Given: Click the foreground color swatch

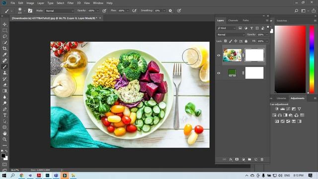Looking at the screenshot, I should (3, 156).
